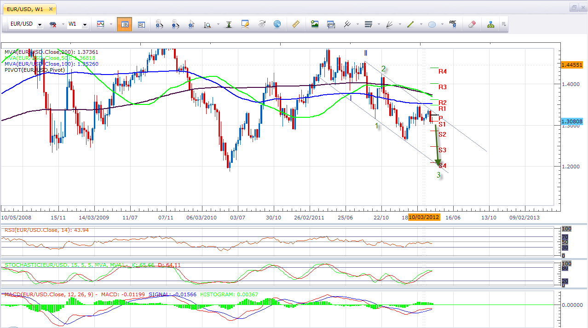The width and height of the screenshot is (588, 328).
Task: Select the fan lines tool
Action: tap(389, 24)
